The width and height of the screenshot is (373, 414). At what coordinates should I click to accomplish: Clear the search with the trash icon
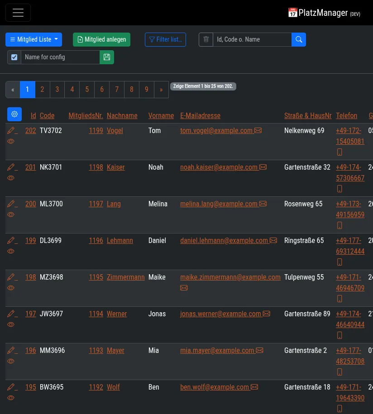[206, 40]
